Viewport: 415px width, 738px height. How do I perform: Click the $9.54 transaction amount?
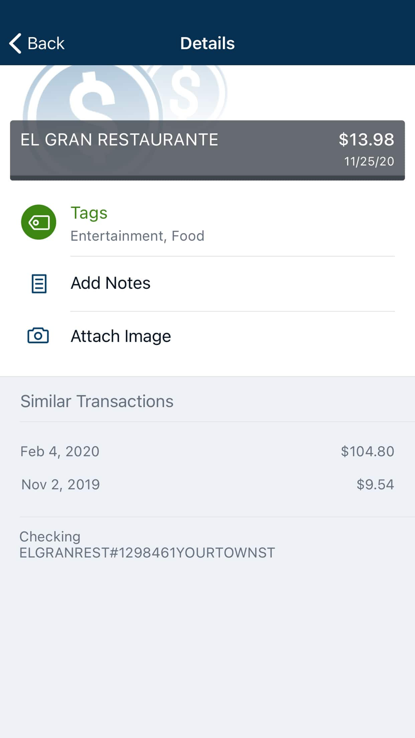tap(375, 484)
